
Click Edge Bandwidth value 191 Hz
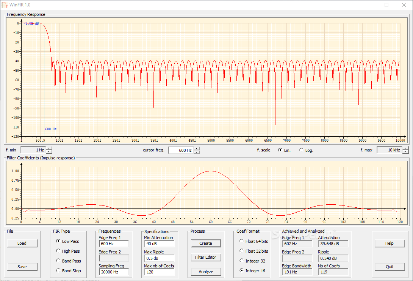(297, 272)
